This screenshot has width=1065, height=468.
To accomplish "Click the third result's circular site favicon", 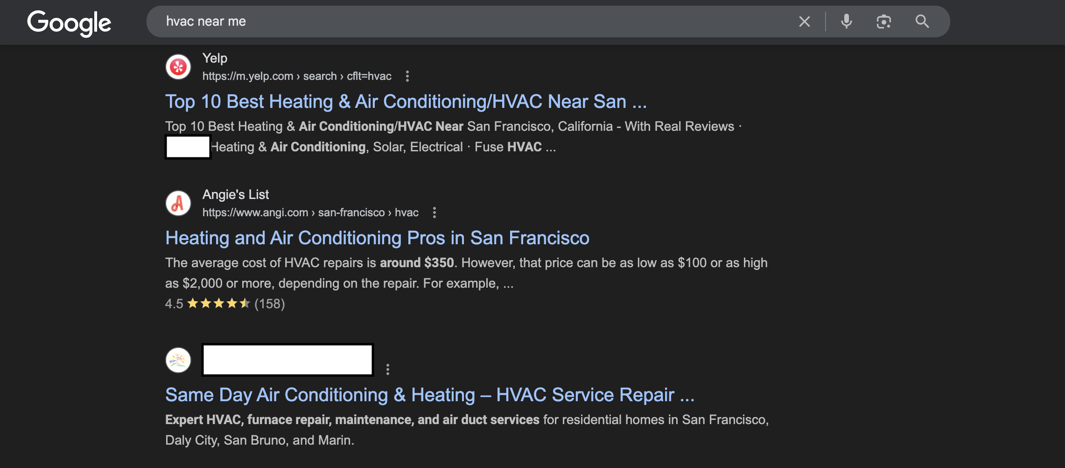I will 178,360.
